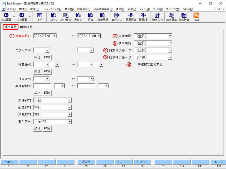Click the 案件入力 toolbar icon
226x169 pixels.
tap(117, 17)
